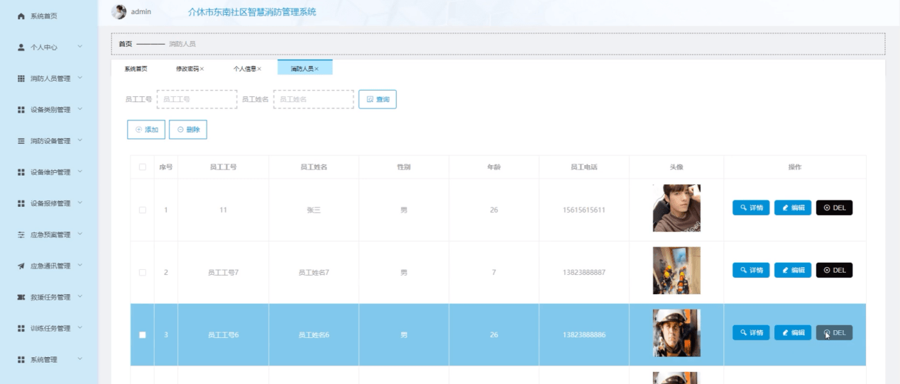Click the grid icon beside 消防人员管理
Image resolution: width=900 pixels, height=384 pixels.
(x=21, y=78)
